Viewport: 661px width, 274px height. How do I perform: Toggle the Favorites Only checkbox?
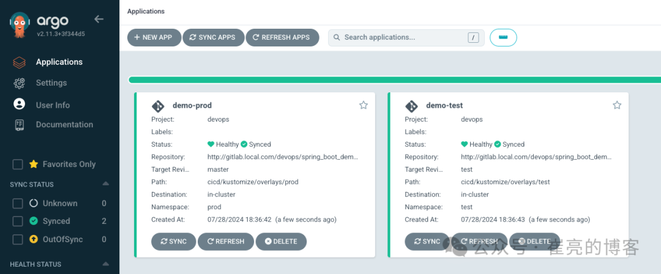[x=18, y=165]
